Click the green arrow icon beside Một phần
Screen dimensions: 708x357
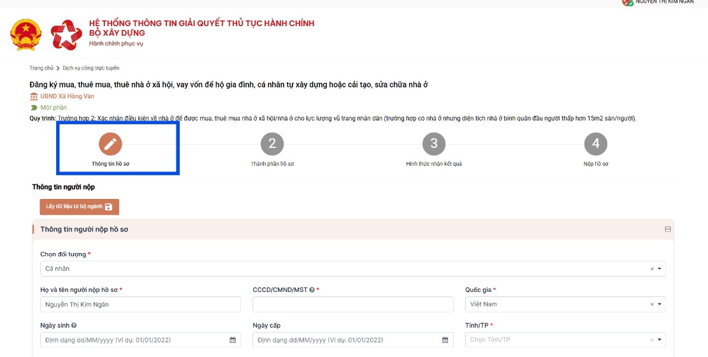tap(34, 108)
